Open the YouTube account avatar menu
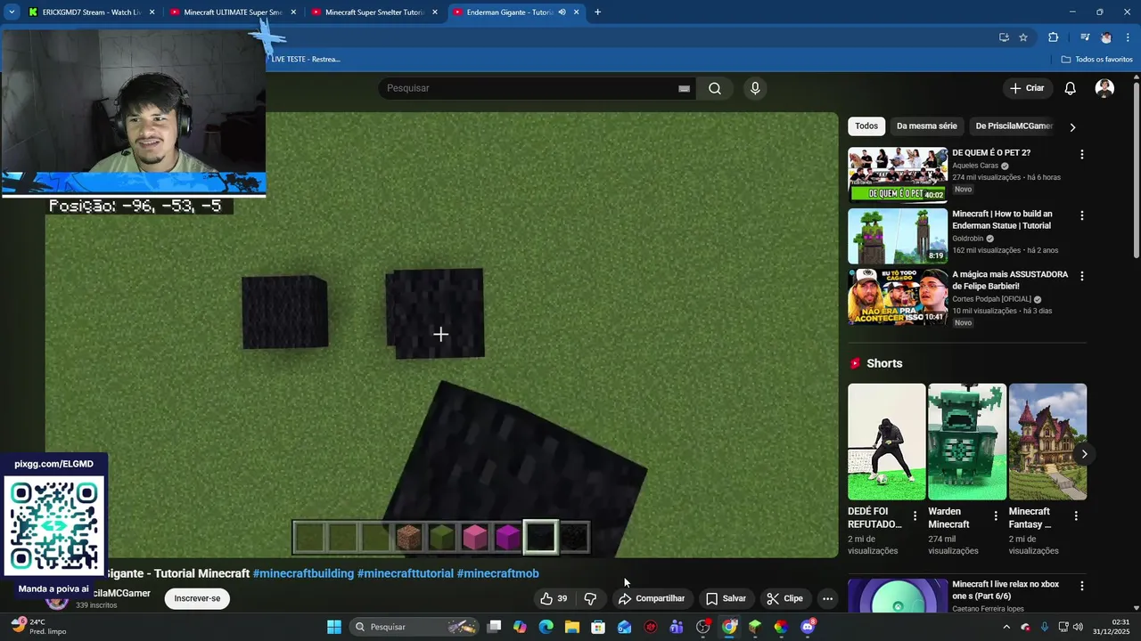Screen dimensions: 1141x641 click(1104, 88)
